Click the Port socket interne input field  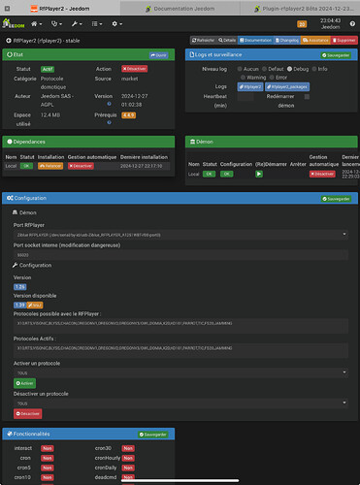pyautogui.click(x=180, y=255)
